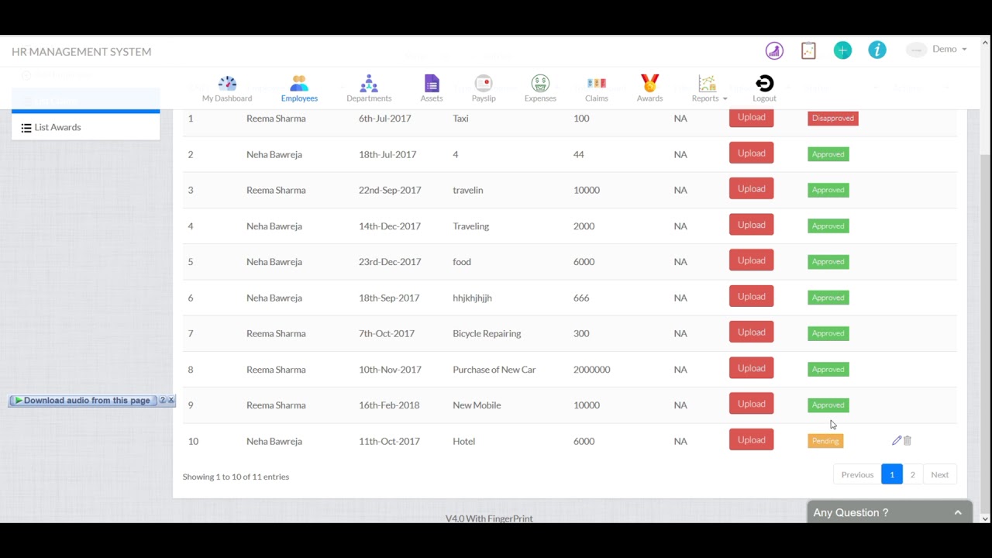The width and height of the screenshot is (992, 558).
Task: Open the Awards module
Action: click(x=649, y=88)
